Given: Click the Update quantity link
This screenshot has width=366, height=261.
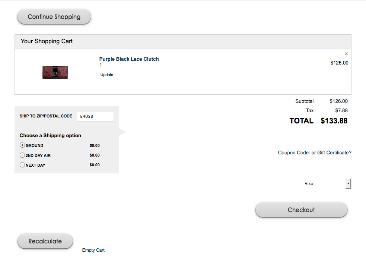Looking at the screenshot, I should 107,75.
